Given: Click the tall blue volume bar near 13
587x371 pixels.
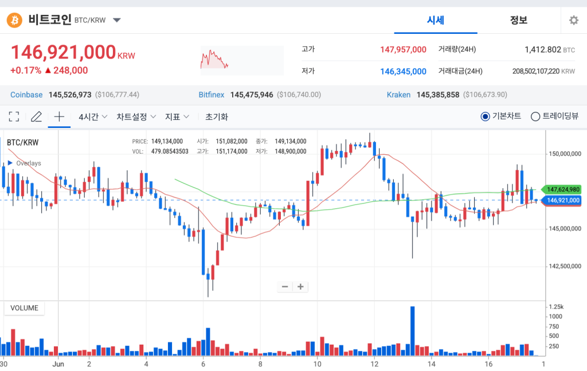Looking at the screenshot, I should (413, 331).
